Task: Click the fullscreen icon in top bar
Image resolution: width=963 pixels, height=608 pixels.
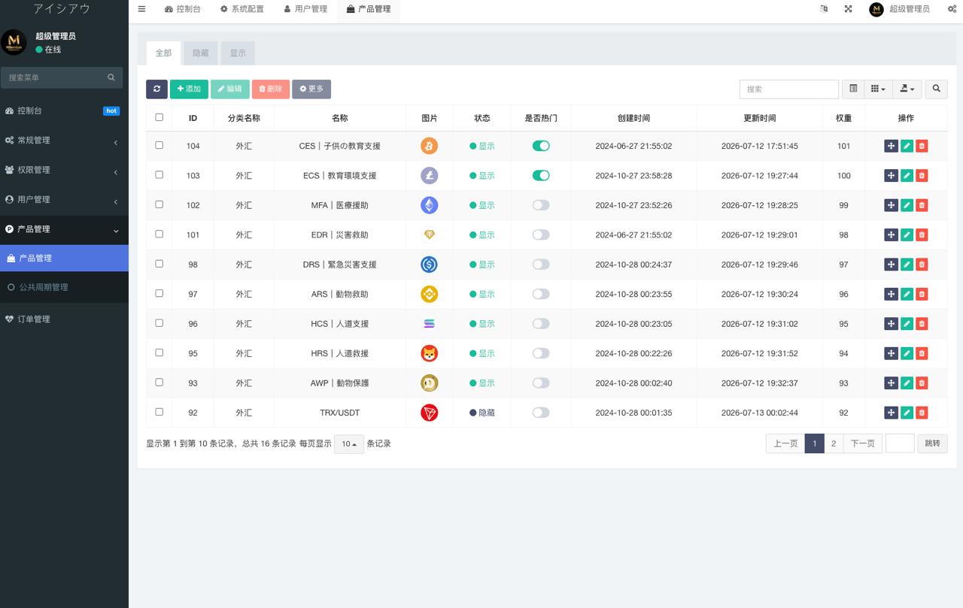Action: tap(848, 9)
